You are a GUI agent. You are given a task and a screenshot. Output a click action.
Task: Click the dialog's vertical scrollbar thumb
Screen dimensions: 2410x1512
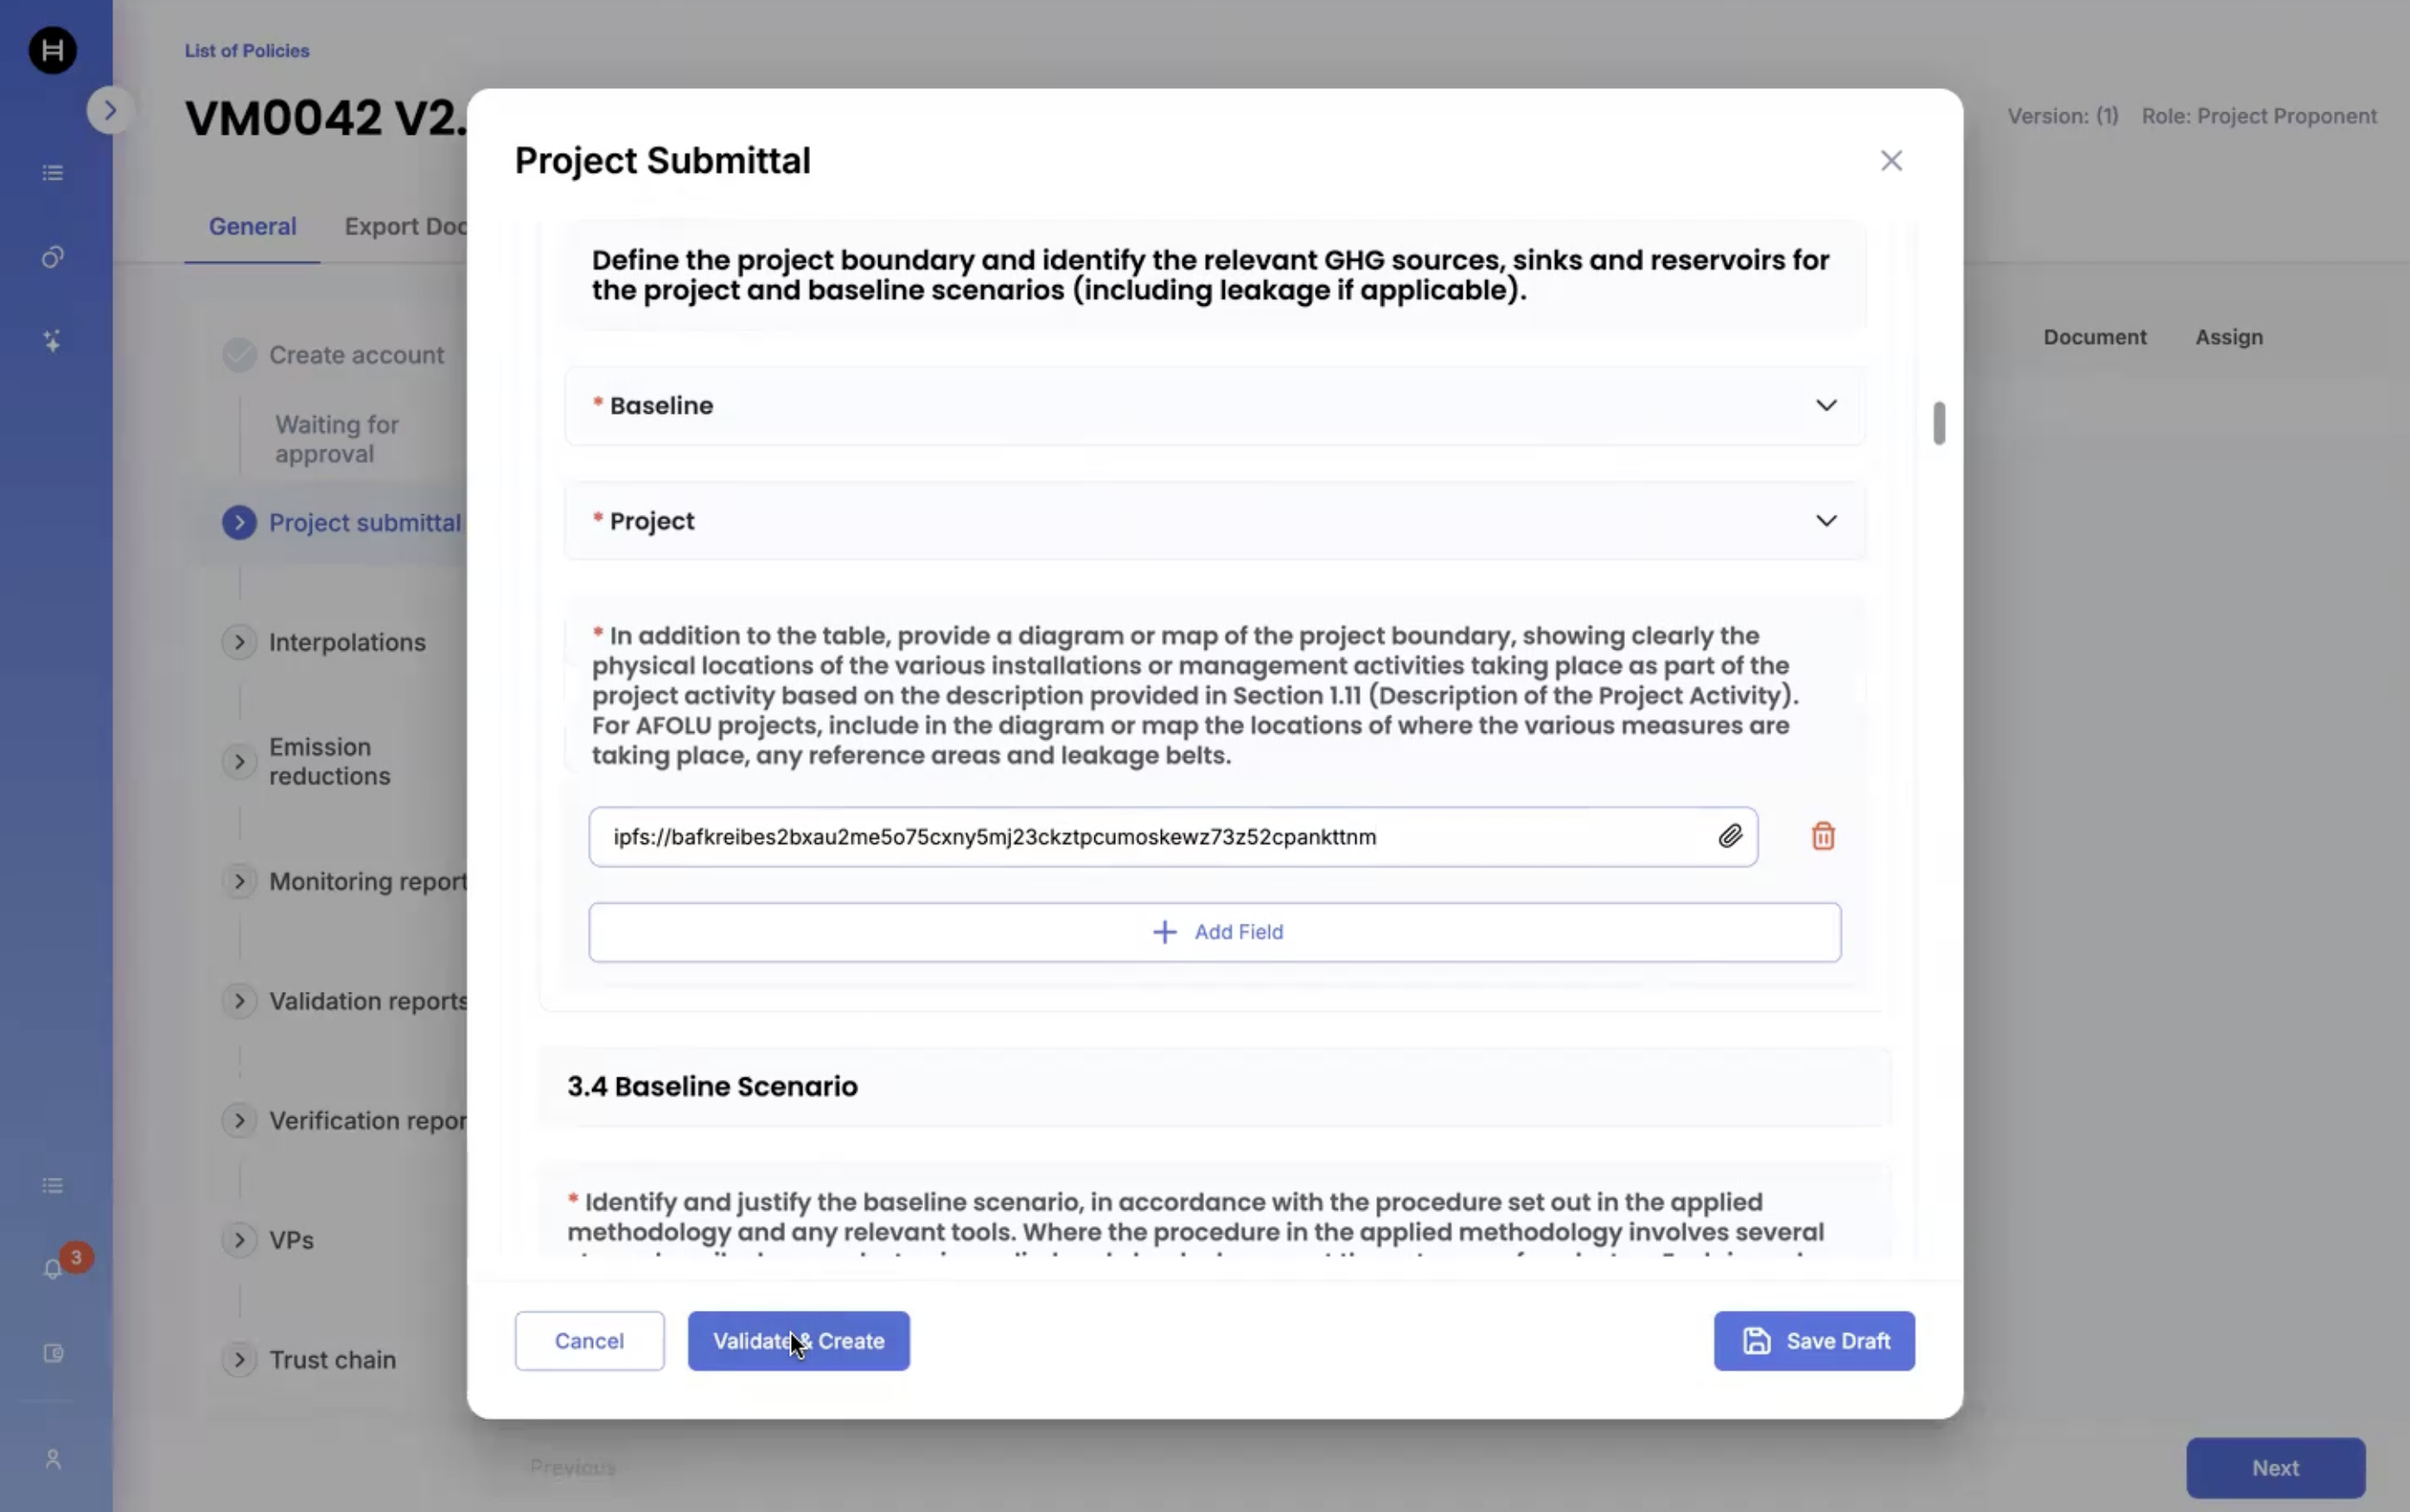coord(1939,423)
